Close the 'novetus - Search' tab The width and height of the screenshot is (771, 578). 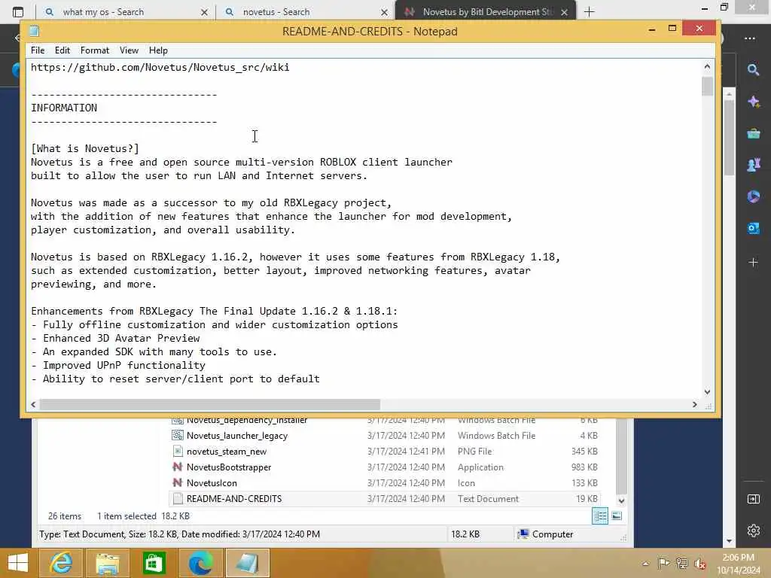[x=385, y=12]
